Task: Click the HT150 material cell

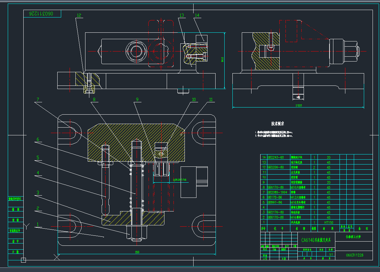Action: (x=329, y=222)
